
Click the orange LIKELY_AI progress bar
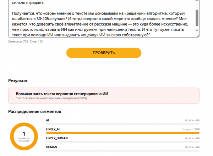(x=123, y=133)
